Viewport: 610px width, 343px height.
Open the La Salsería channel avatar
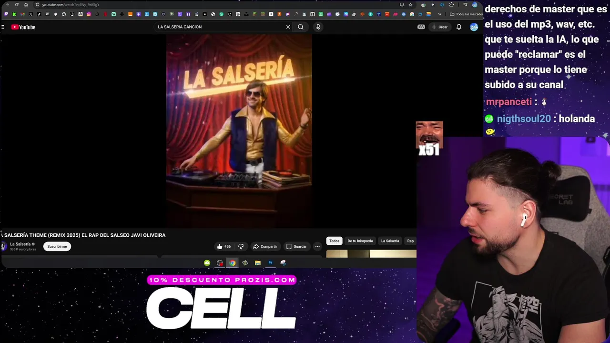pyautogui.click(x=4, y=246)
